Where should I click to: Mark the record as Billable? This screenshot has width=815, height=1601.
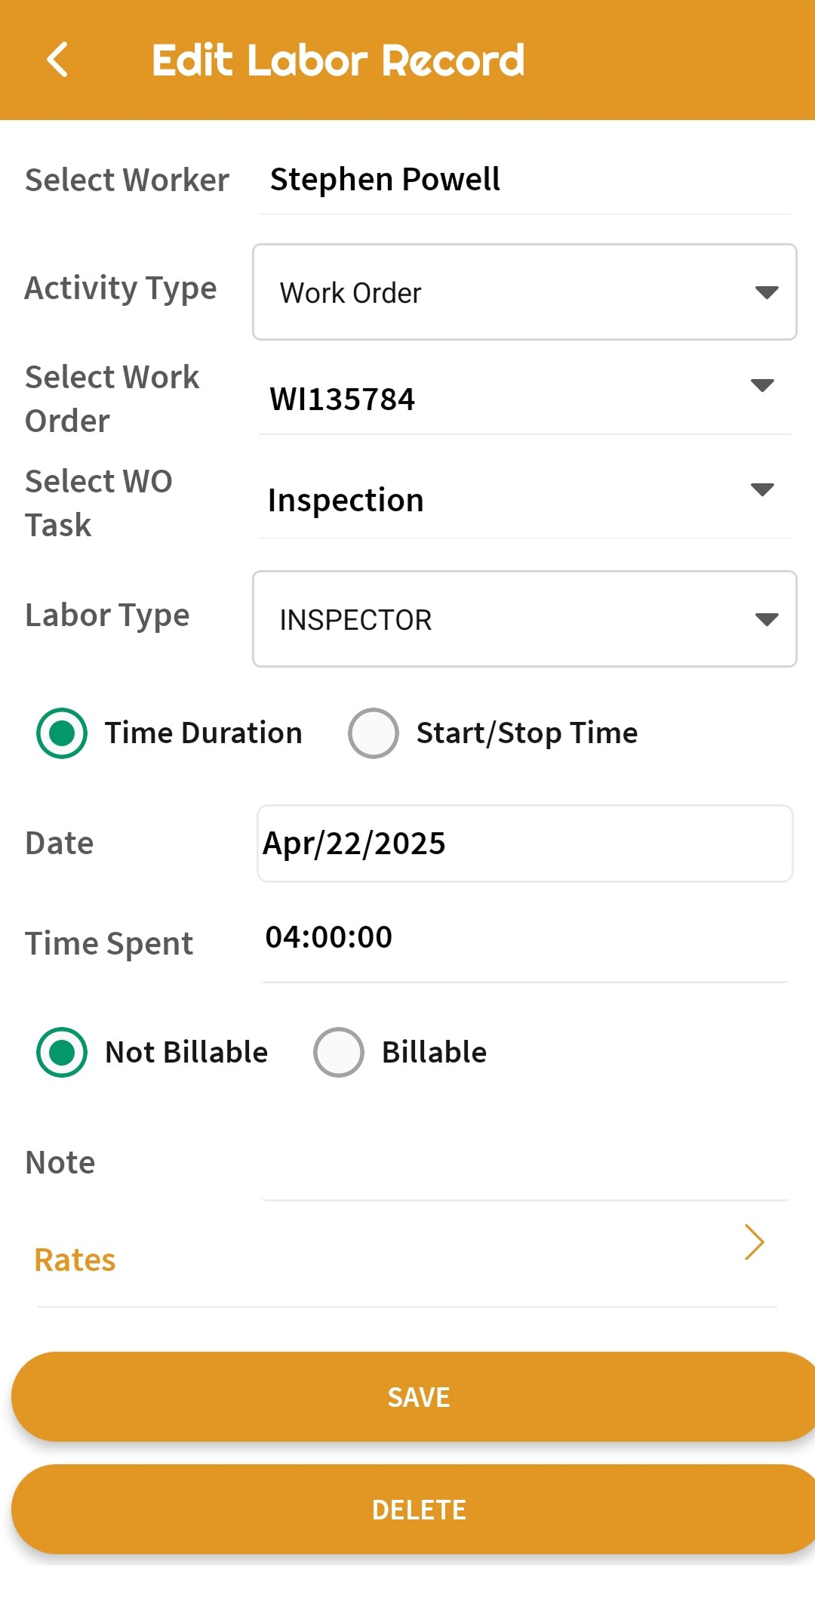339,1052
